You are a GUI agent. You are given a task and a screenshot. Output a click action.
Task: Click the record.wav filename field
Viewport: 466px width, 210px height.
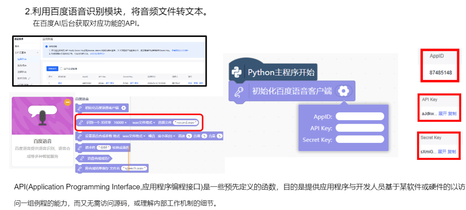pyautogui.click(x=186, y=122)
